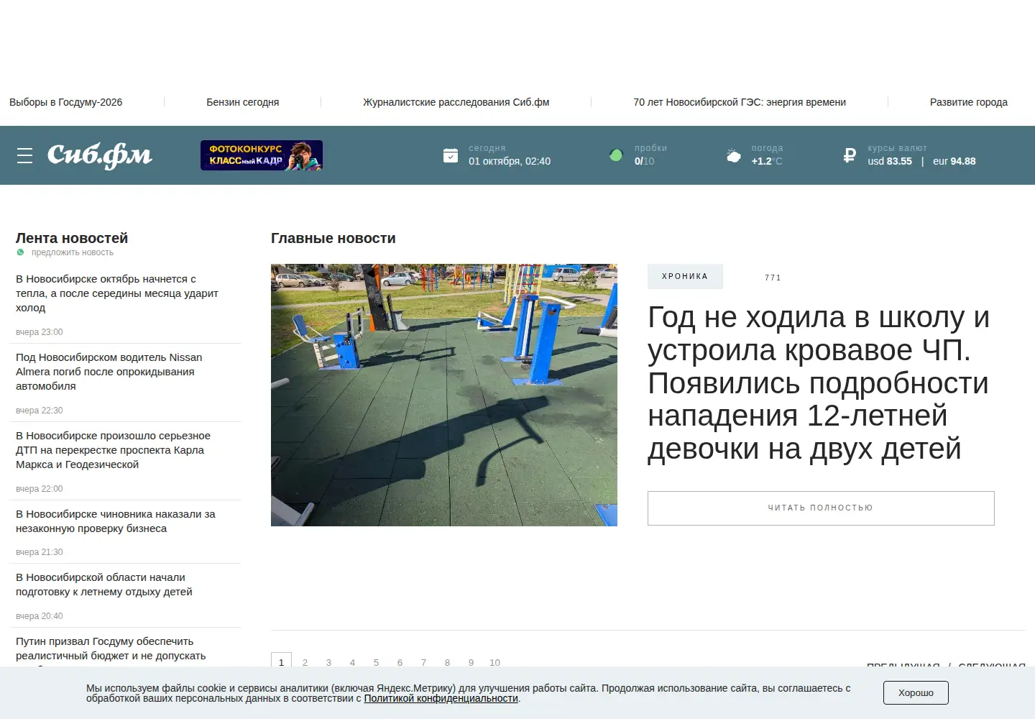Screen dimensions: 1035x719
Task: Open 70 лет Новосибирской ГЭС topic
Action: tap(740, 102)
